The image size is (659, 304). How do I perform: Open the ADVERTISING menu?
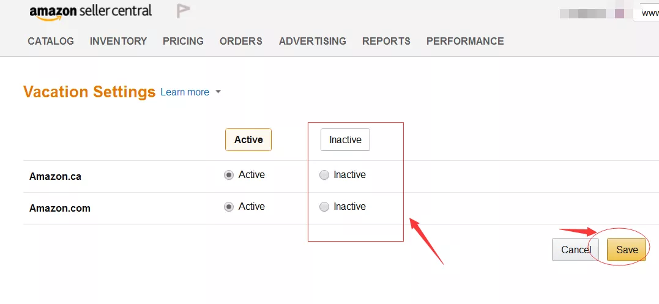tap(312, 42)
